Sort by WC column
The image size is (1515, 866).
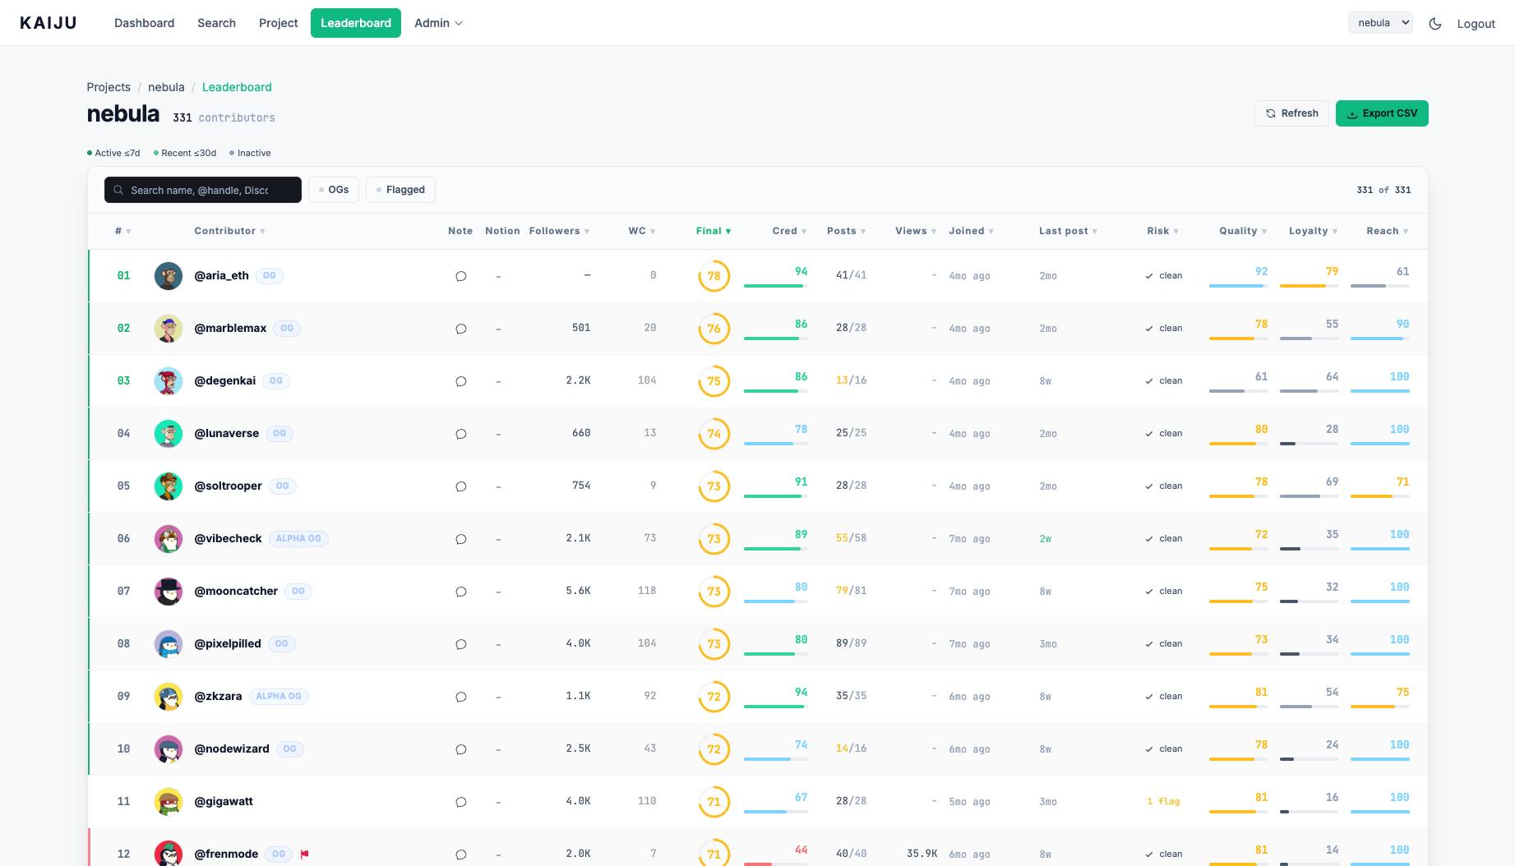pos(642,231)
